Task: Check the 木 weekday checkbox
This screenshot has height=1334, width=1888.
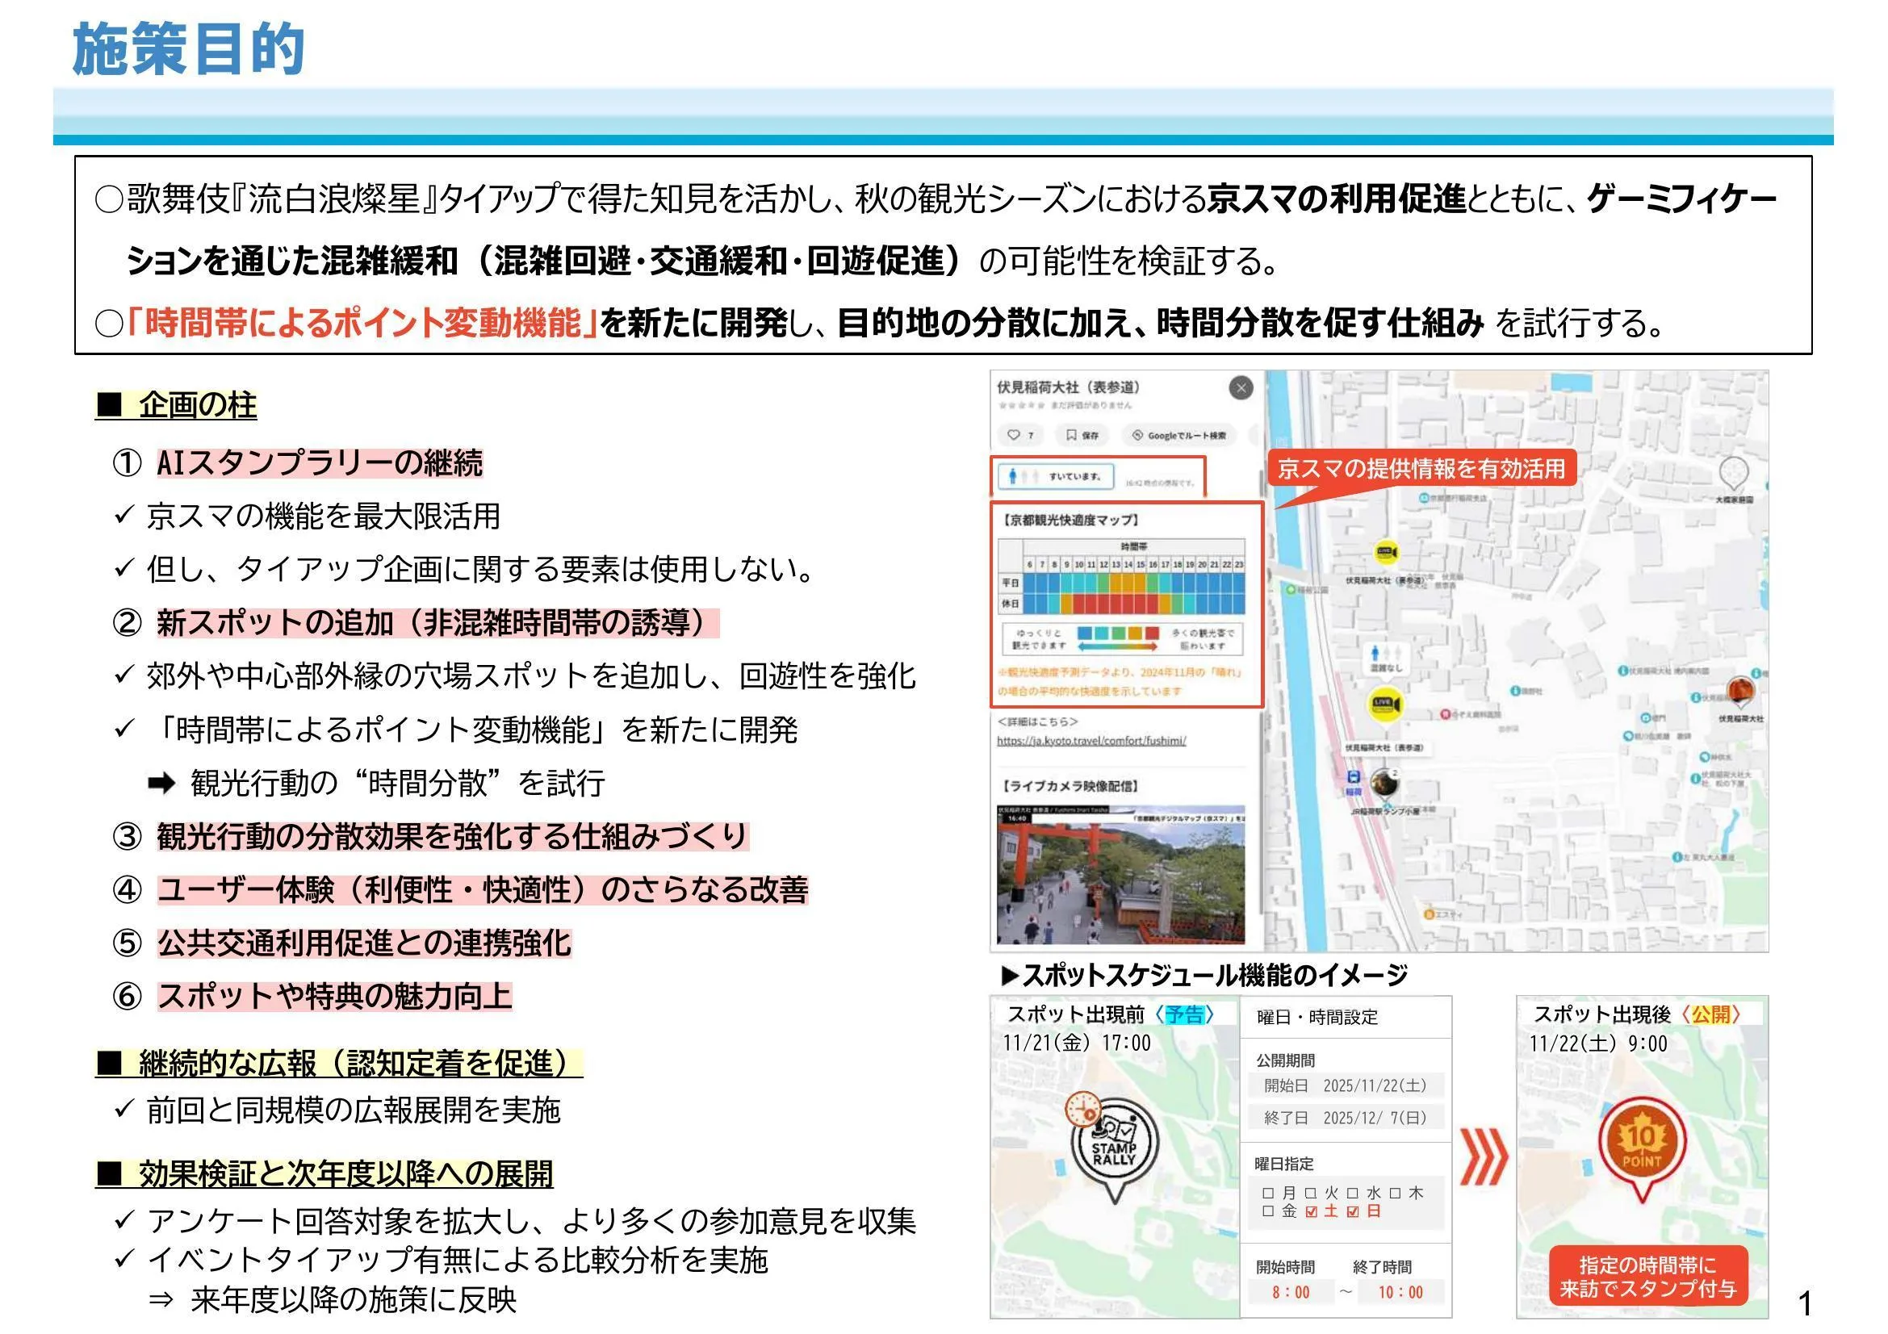Action: click(1396, 1193)
